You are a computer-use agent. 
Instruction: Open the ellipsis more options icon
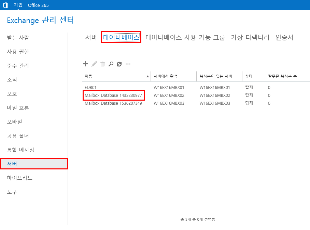coord(128,64)
